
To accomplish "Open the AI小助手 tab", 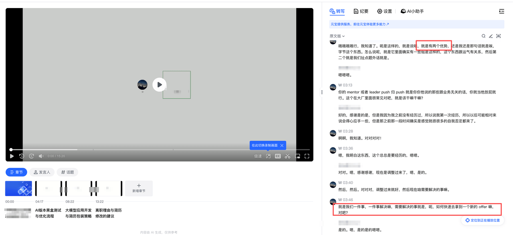I will tap(412, 11).
